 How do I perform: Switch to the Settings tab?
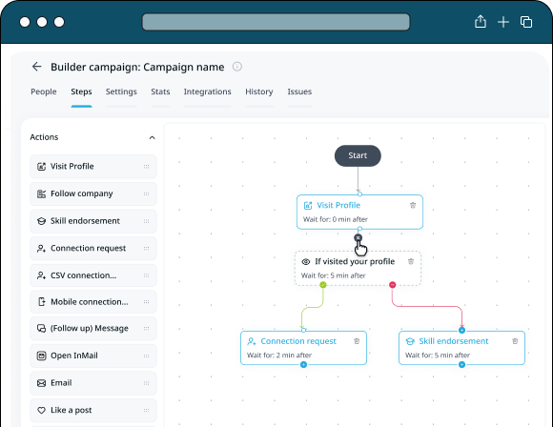[121, 91]
